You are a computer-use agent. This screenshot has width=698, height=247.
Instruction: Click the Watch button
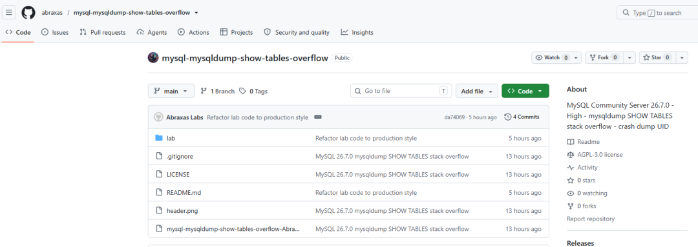tap(552, 58)
